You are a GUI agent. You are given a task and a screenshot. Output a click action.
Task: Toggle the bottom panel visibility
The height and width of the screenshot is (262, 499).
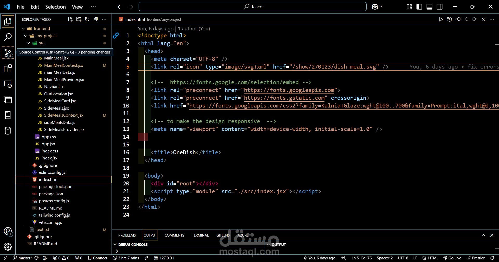pyautogui.click(x=429, y=7)
